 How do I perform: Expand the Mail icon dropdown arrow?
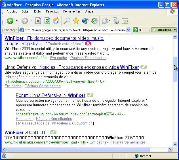pos(109,21)
